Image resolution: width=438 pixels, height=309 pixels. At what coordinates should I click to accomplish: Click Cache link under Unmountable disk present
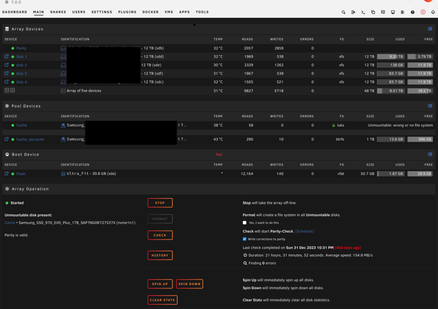[x=10, y=223]
